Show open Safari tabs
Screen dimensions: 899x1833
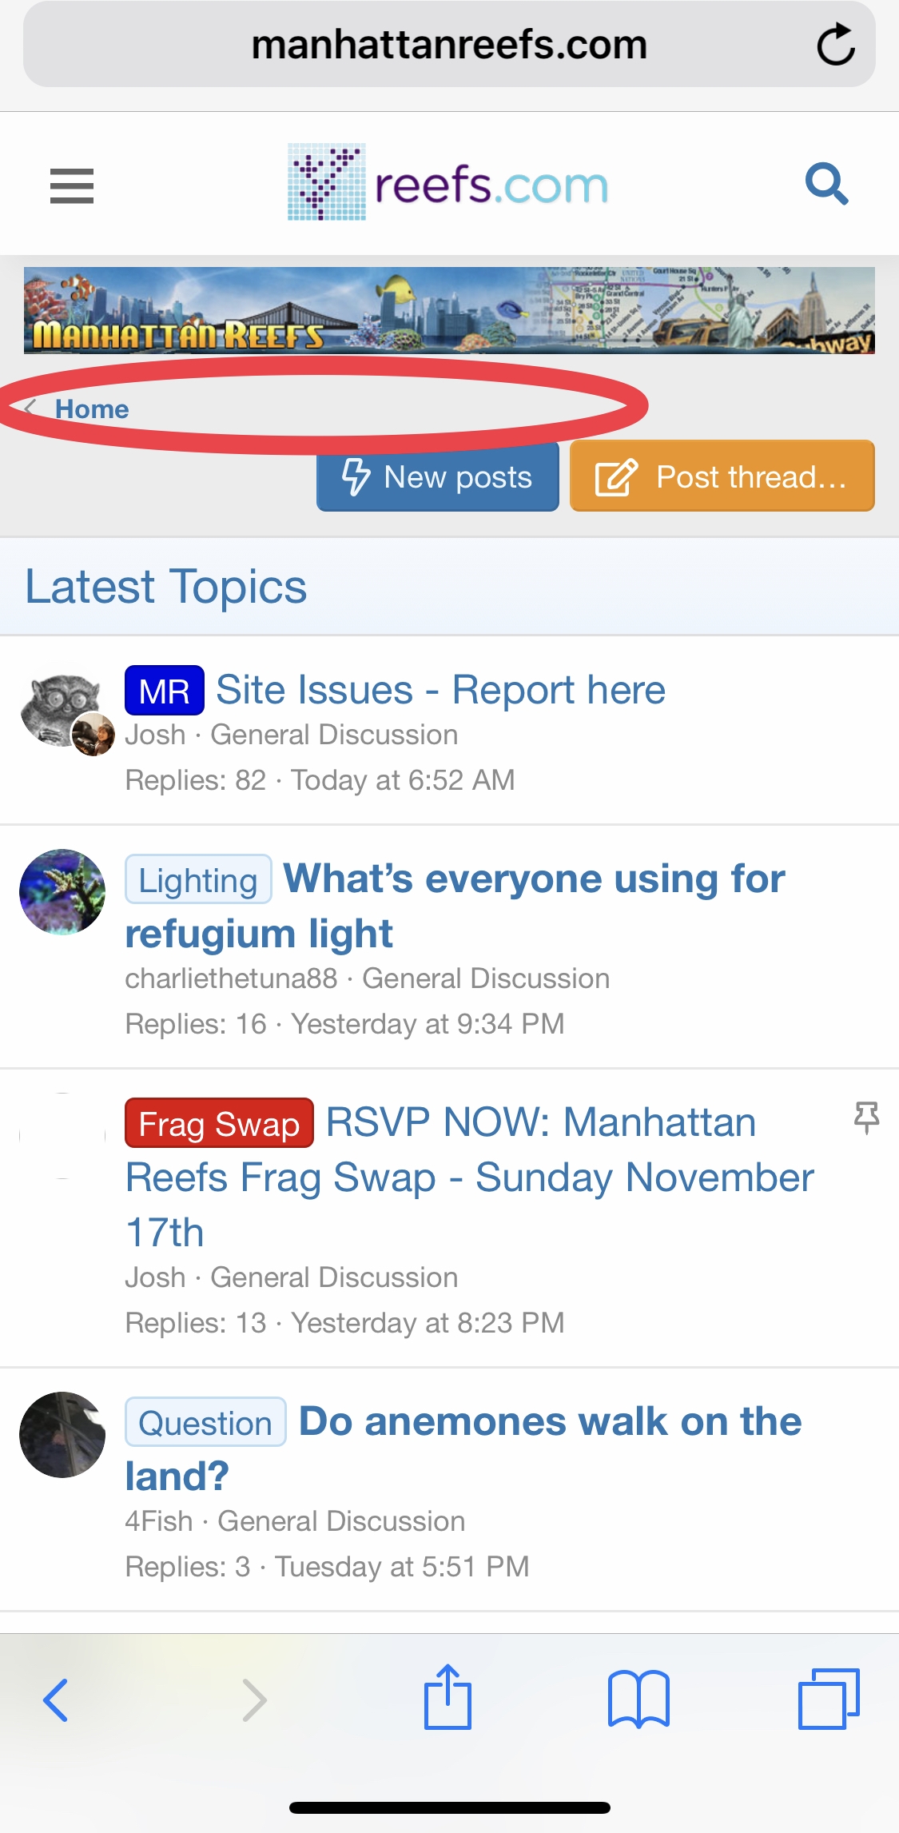(829, 1699)
